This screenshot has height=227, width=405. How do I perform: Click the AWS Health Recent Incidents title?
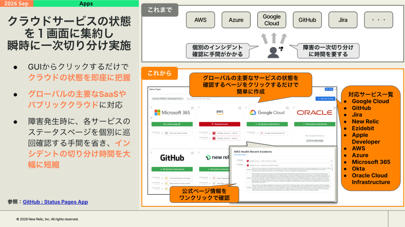click(x=253, y=152)
